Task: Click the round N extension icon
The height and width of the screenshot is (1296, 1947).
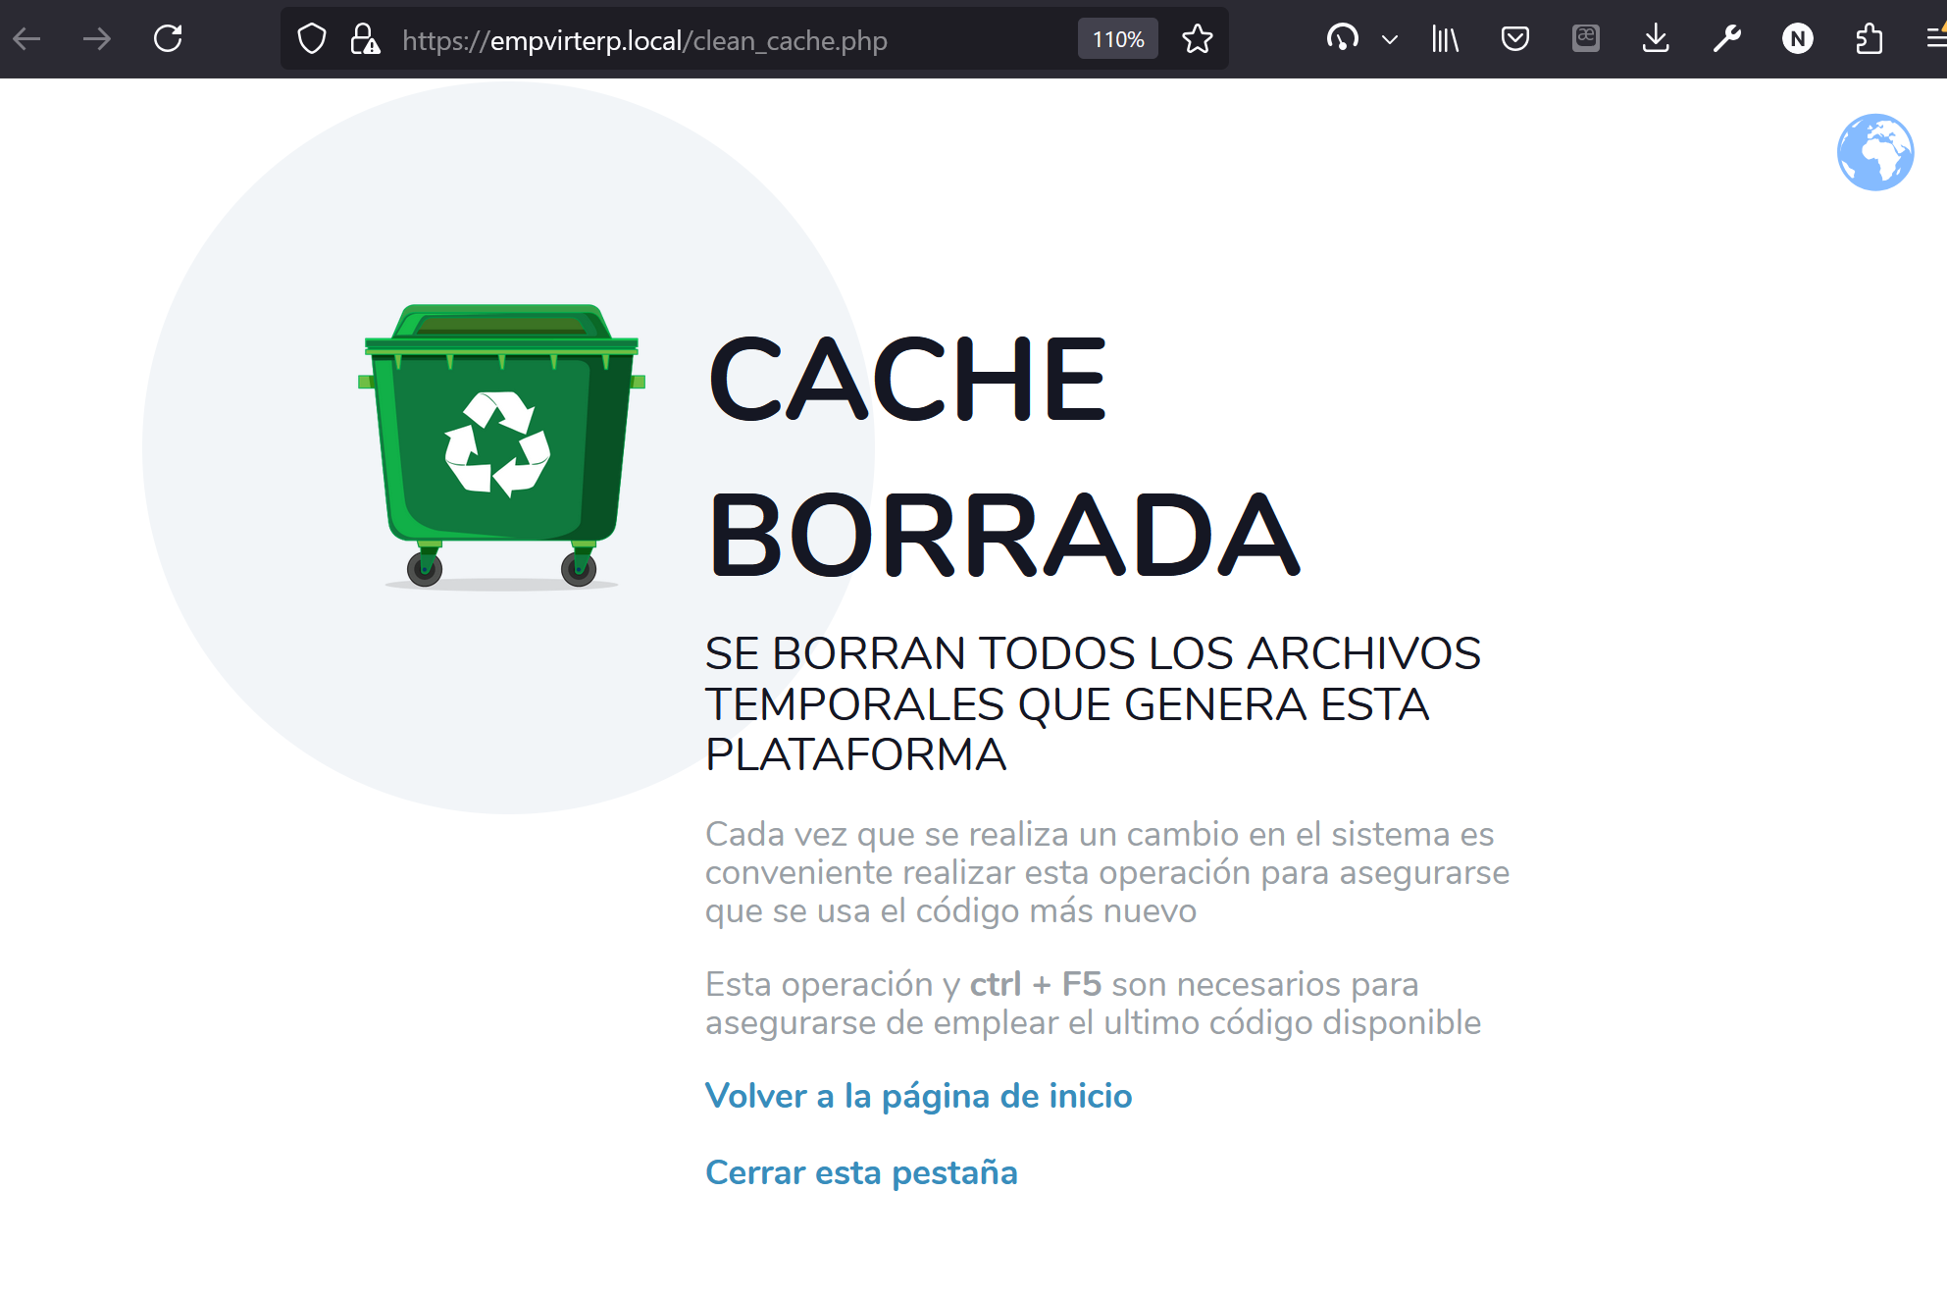Action: coord(1797,39)
